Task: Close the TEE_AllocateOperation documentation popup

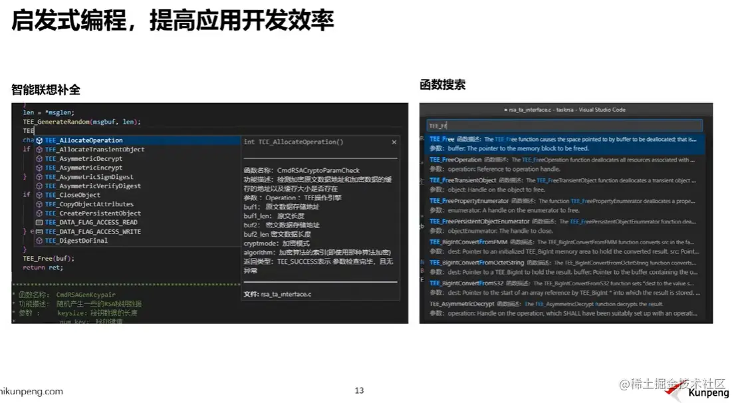Action: [x=394, y=142]
